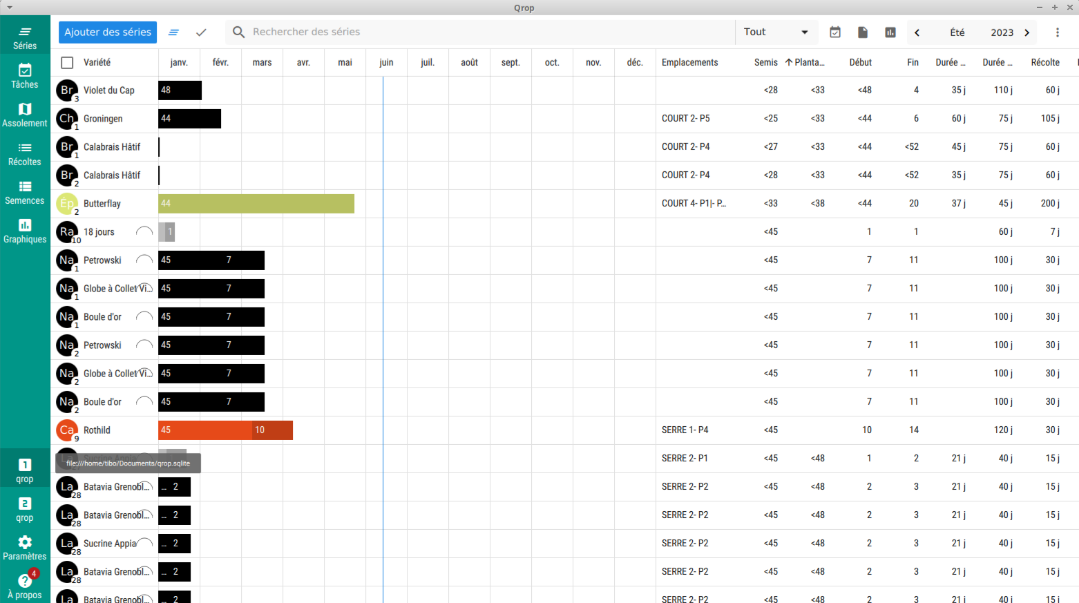
Task: Open the Tâches panel in the sidebar
Action: pos(24,76)
